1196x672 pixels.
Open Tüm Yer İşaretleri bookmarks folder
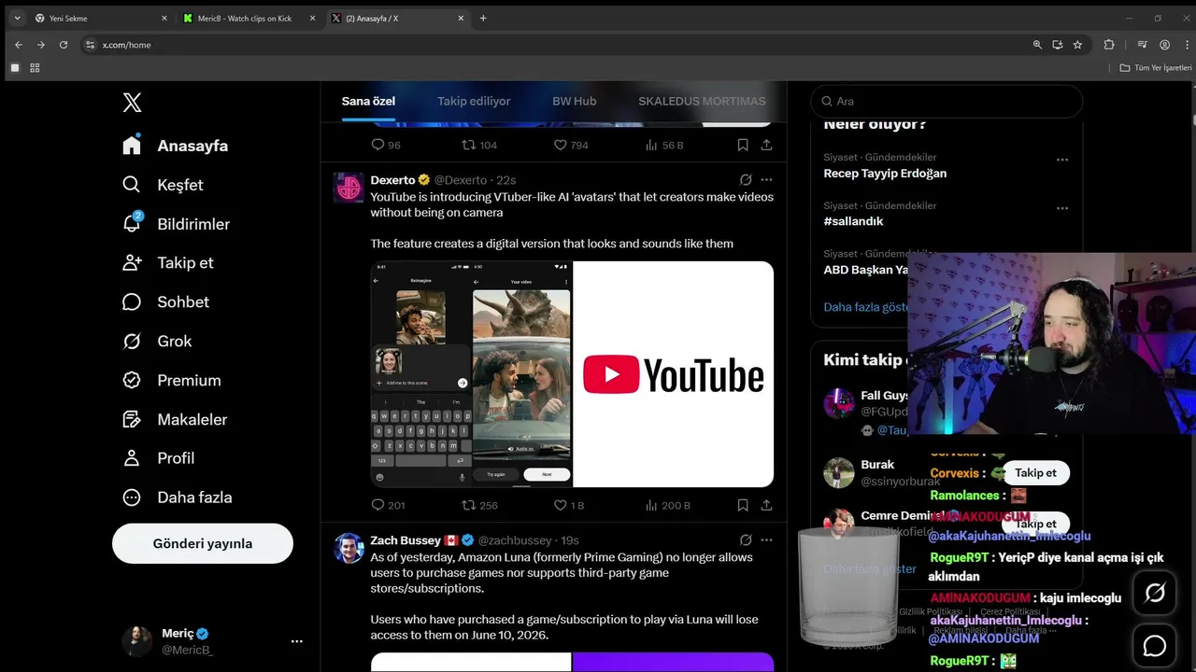[1157, 68]
